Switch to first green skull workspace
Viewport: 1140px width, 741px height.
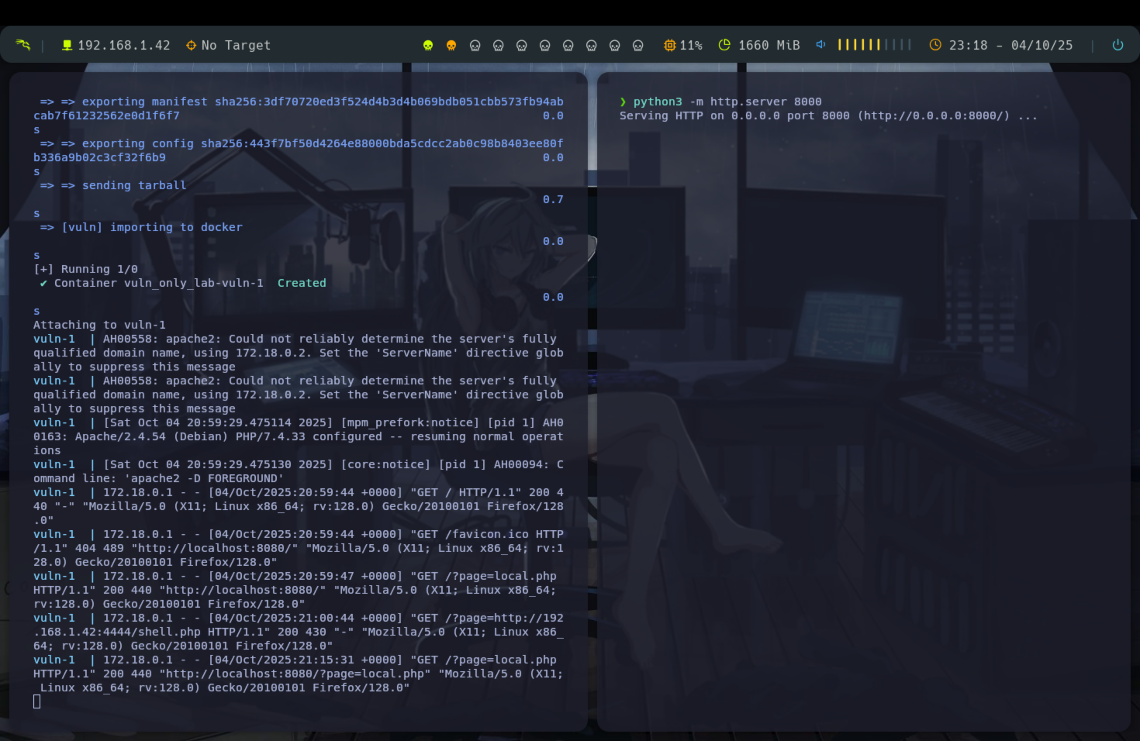[x=428, y=45]
